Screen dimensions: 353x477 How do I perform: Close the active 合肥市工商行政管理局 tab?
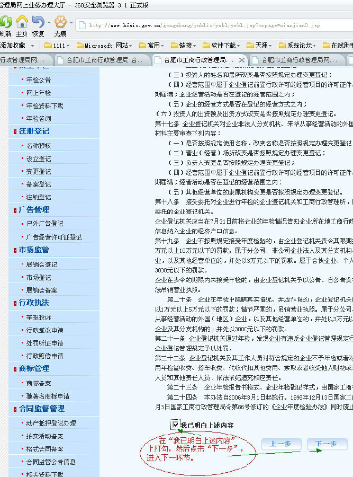click(242, 60)
